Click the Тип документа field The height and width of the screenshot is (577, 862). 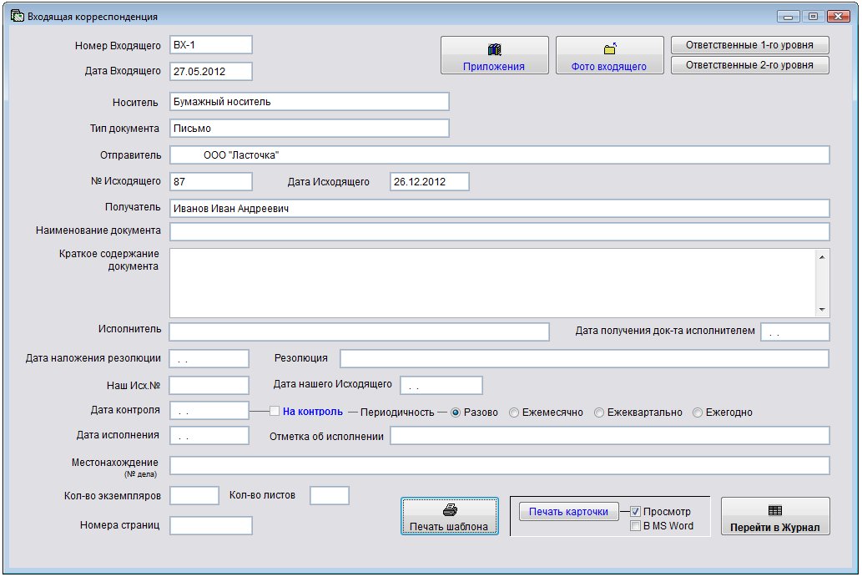click(309, 129)
